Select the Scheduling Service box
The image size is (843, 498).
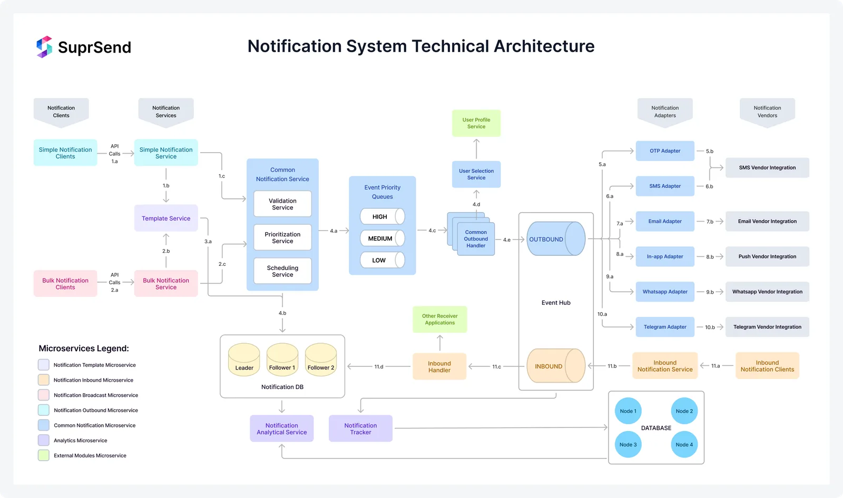[x=282, y=271]
